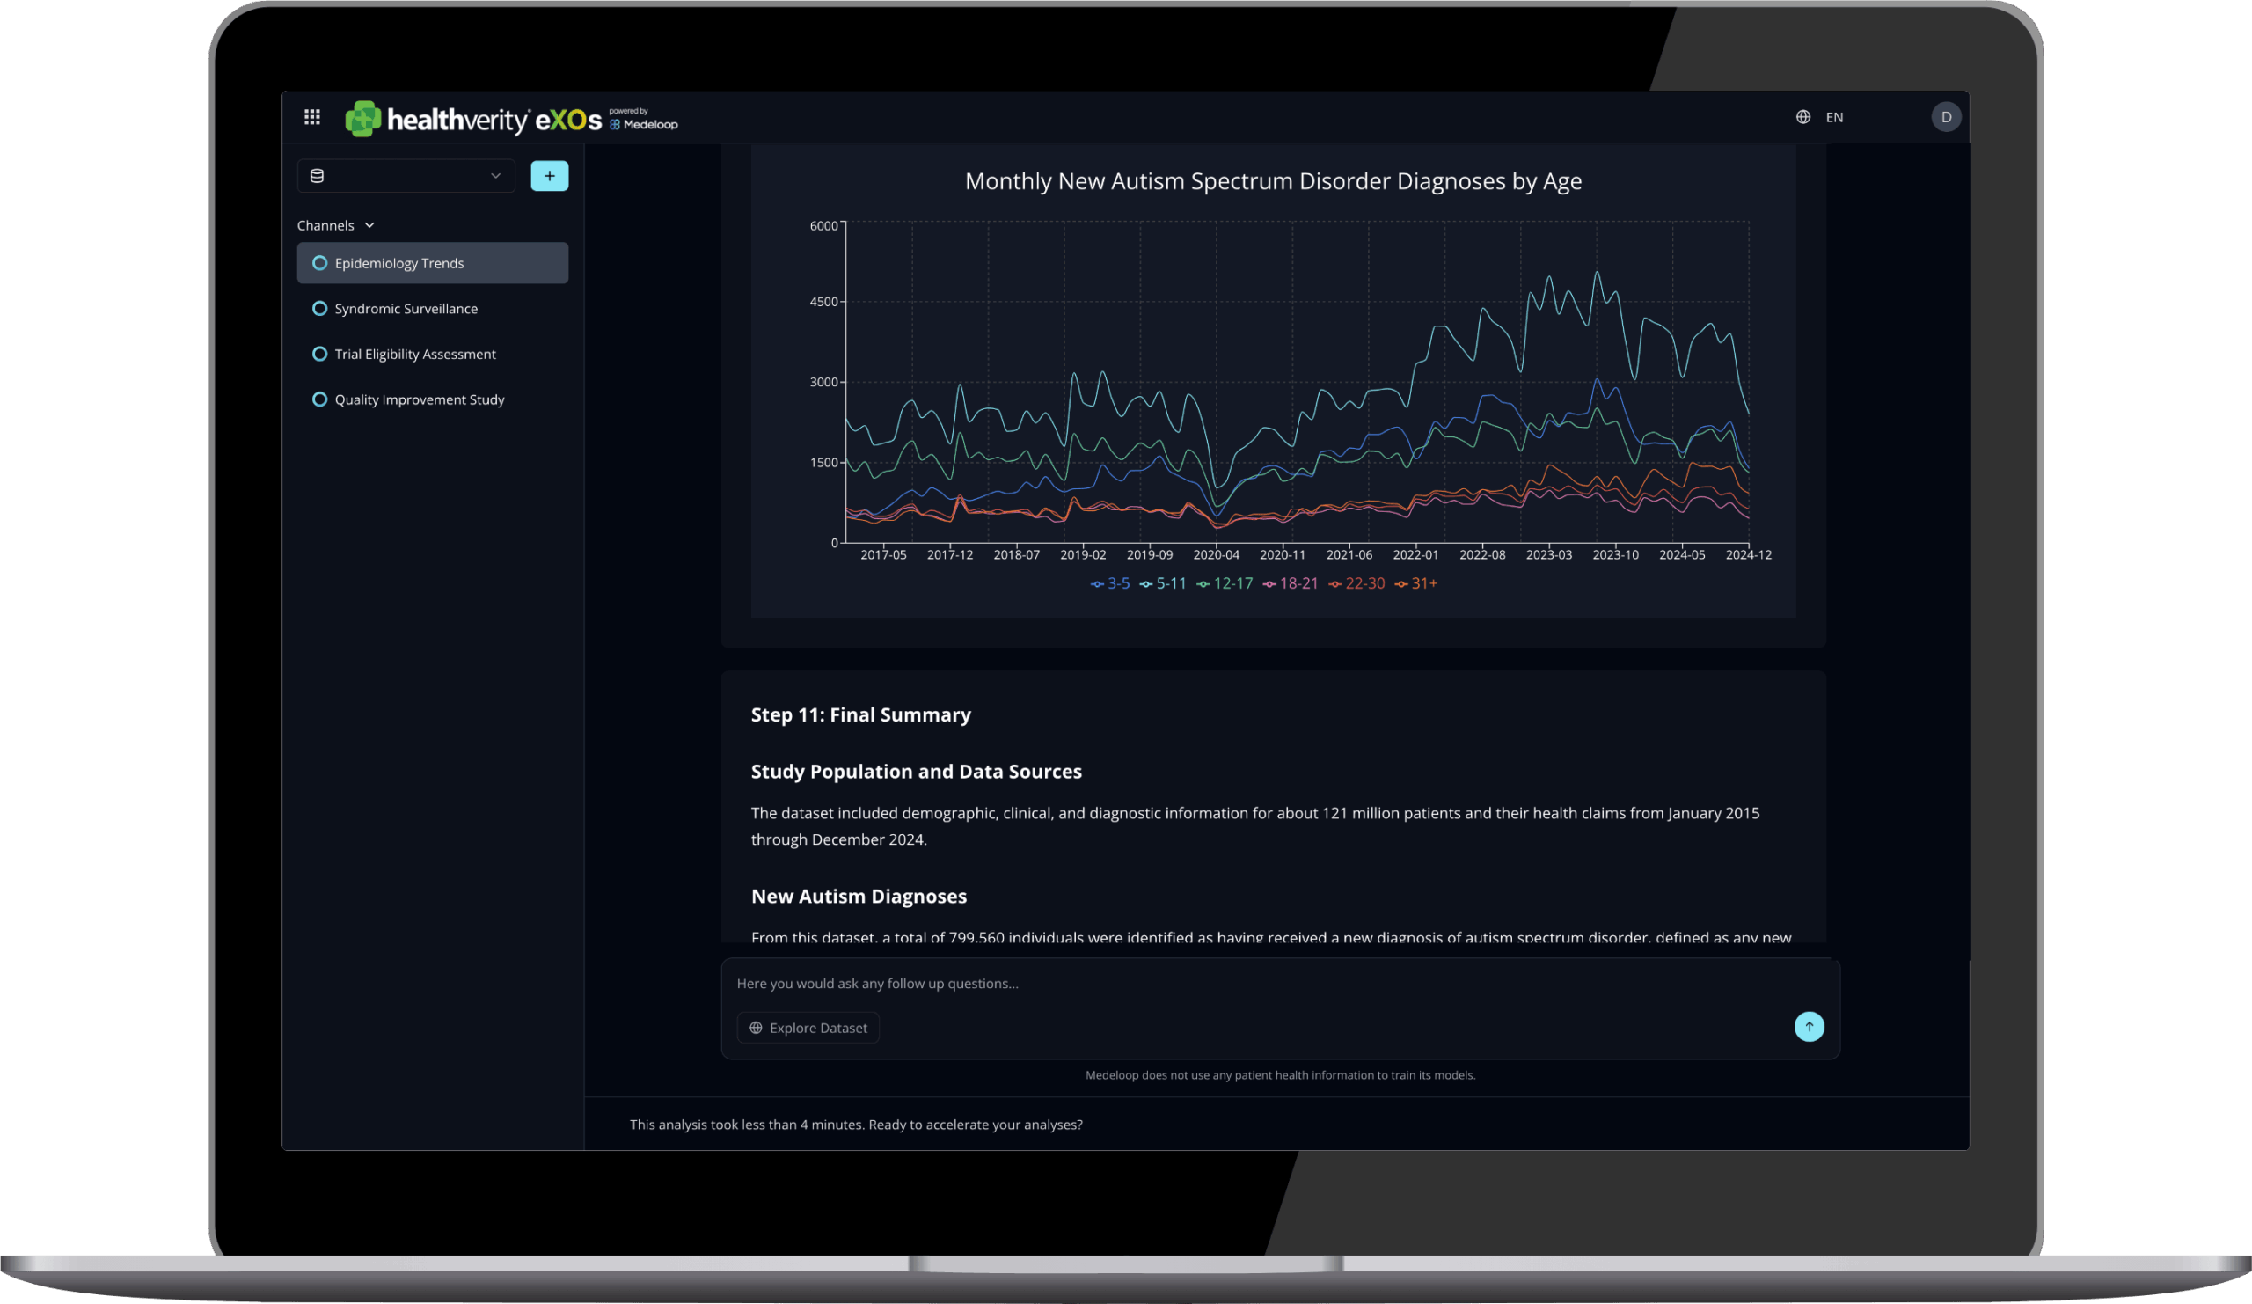Click the plus new channel button
2252x1304 pixels.
click(549, 176)
